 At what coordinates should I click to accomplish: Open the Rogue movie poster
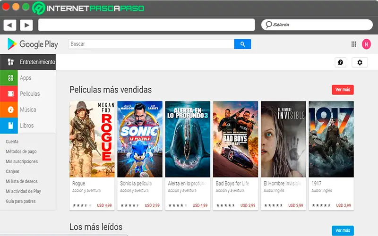coord(92,139)
